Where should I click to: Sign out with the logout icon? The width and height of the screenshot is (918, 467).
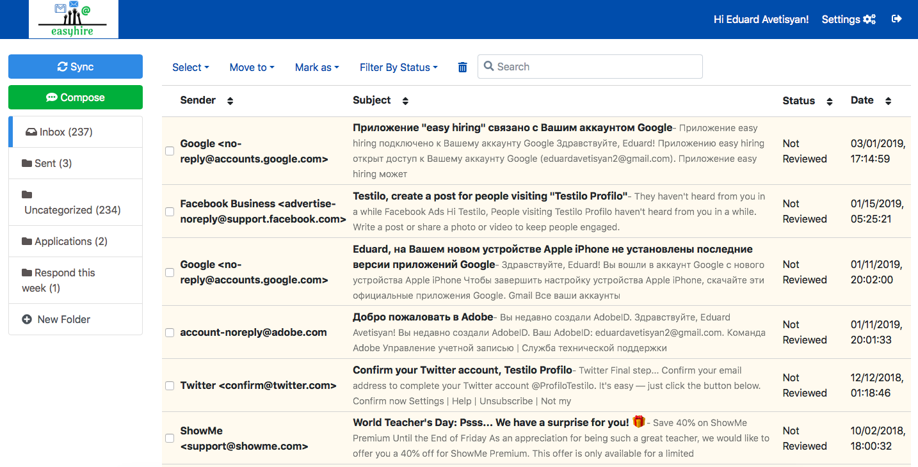click(897, 19)
